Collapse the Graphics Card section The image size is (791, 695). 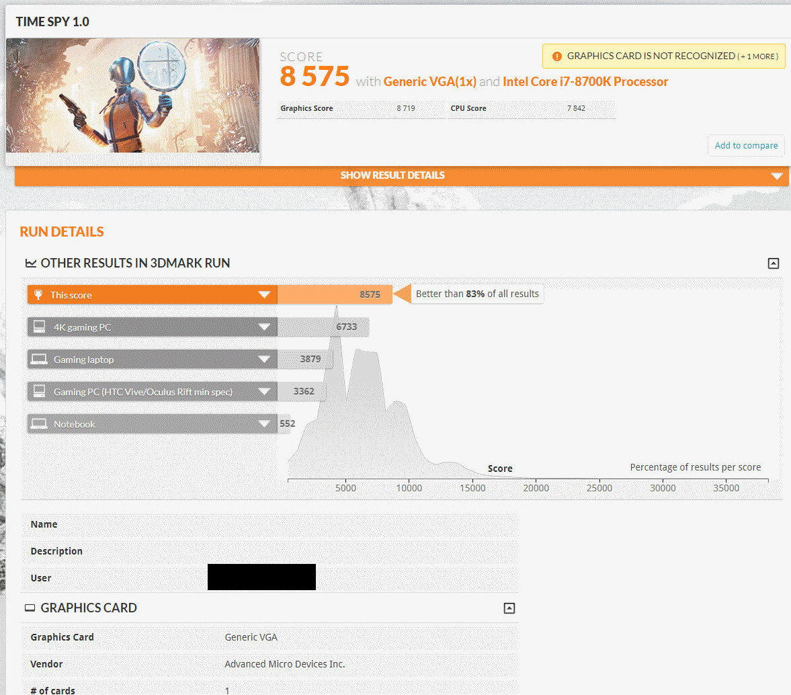point(509,608)
